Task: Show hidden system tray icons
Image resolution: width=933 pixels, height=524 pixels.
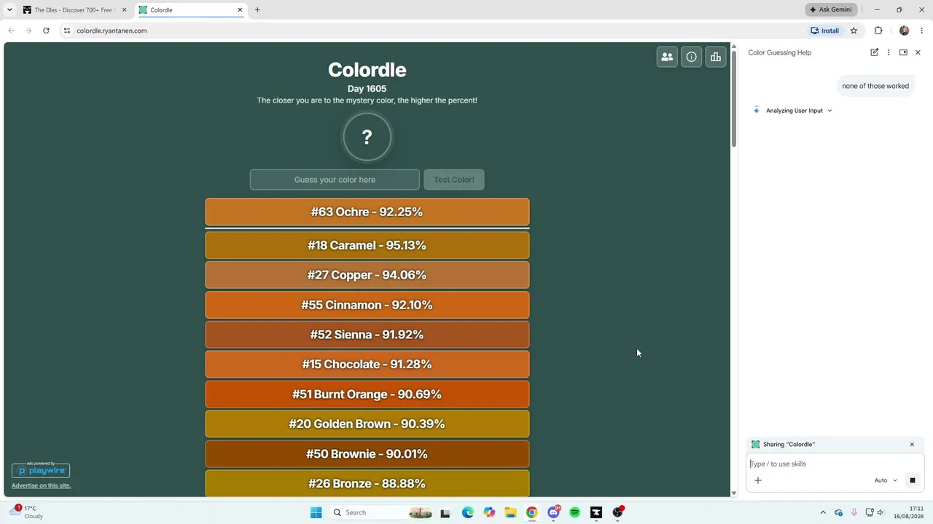Action: (823, 512)
